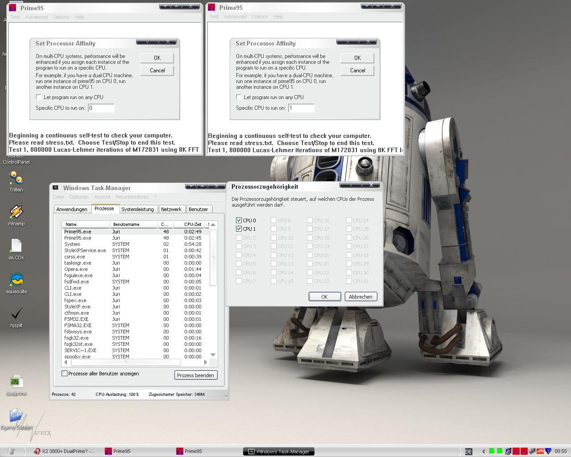Click the right Prime95 window title icon
Viewport: 571px width, 457px height.
[211, 7]
